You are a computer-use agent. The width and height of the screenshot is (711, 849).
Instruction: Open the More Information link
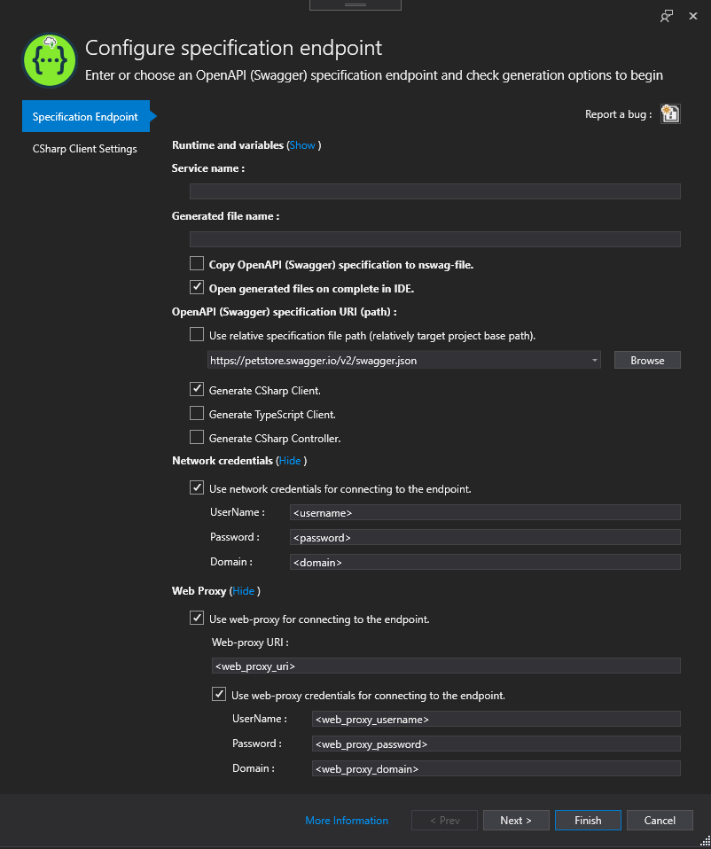(347, 821)
